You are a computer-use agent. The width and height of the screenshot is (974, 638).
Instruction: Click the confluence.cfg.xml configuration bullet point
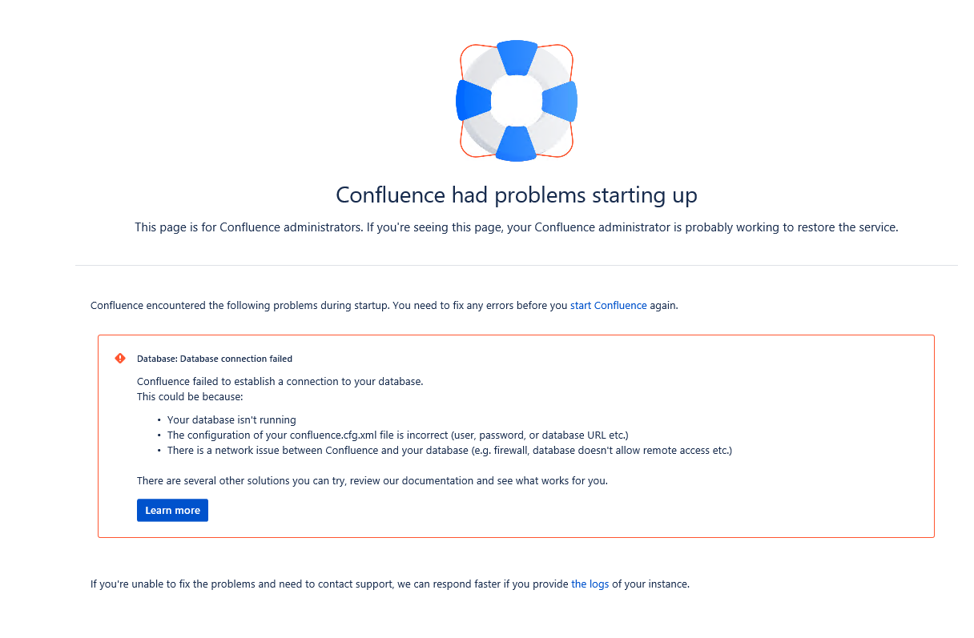point(397,435)
